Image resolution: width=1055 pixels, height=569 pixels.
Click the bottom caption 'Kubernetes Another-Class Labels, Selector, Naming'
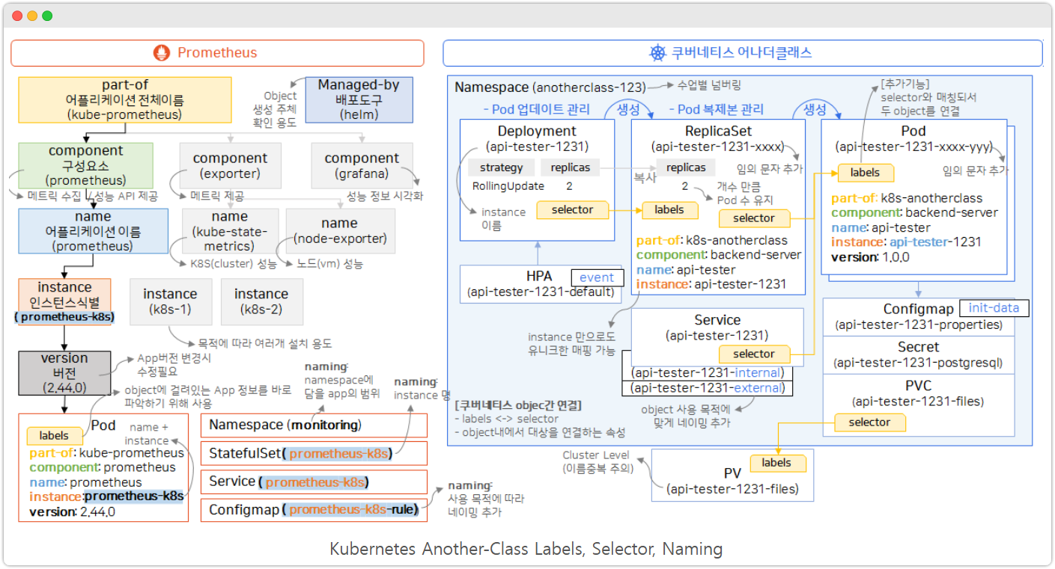tap(526, 549)
